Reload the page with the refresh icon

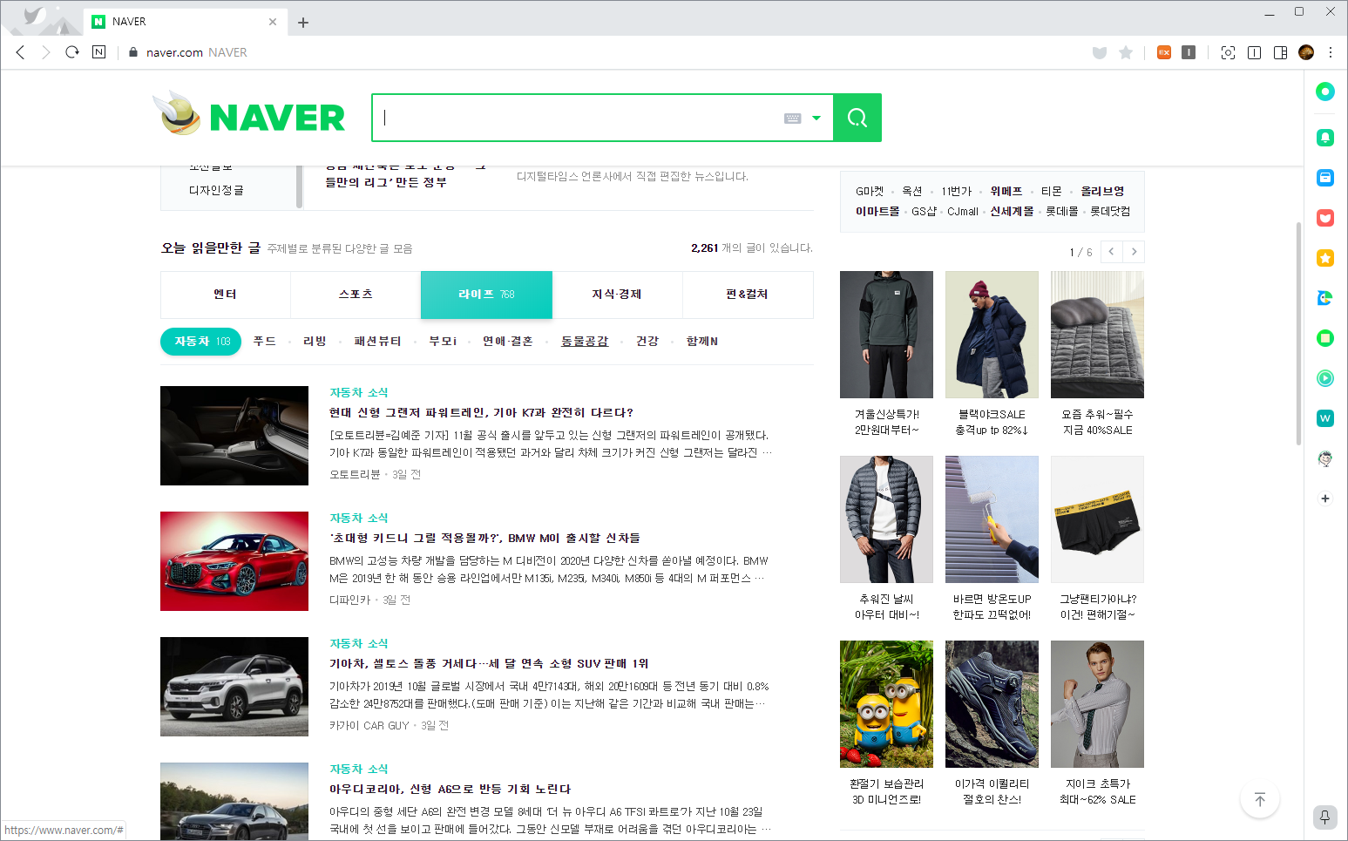(x=72, y=52)
